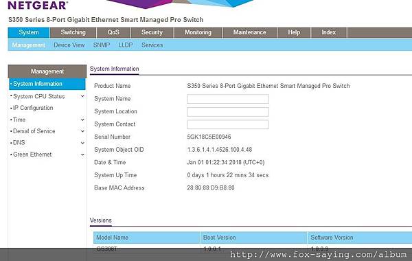Select the SNMP submenu
Screen dimensions: 412x261
pos(102,45)
